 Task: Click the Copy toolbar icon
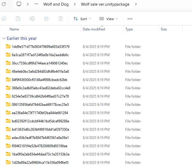(x=4, y=19)
